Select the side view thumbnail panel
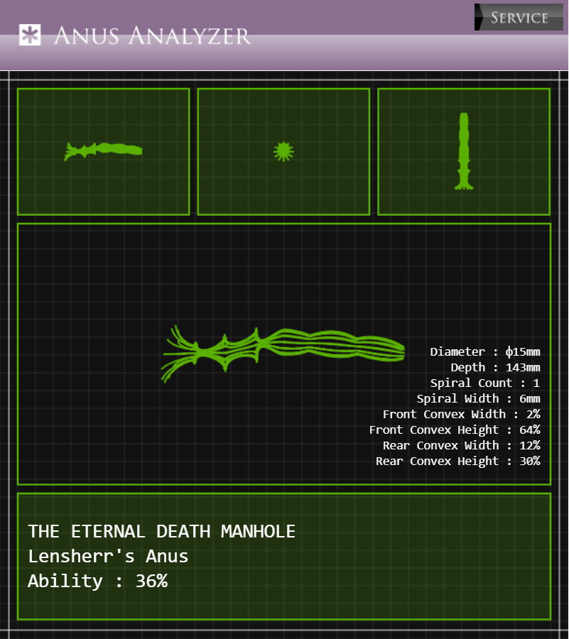 [104, 152]
